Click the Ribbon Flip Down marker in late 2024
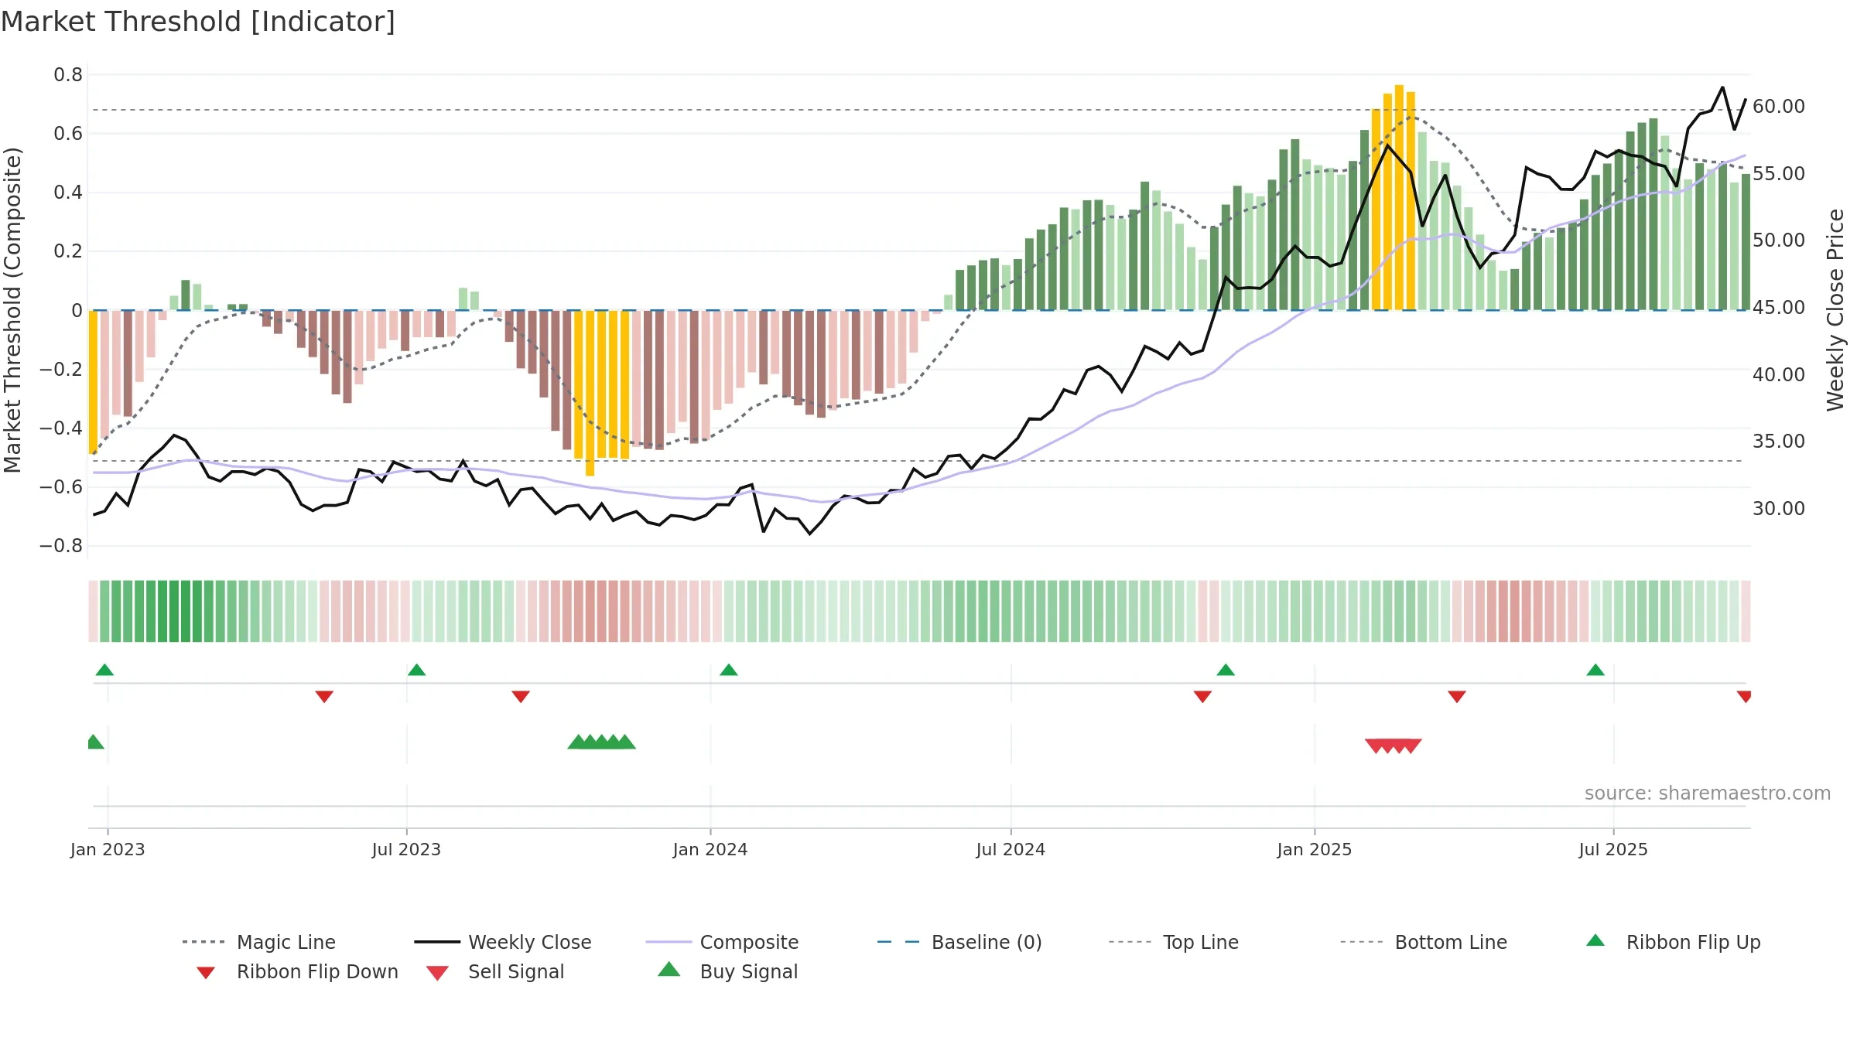1857x1044 pixels. point(1202,697)
